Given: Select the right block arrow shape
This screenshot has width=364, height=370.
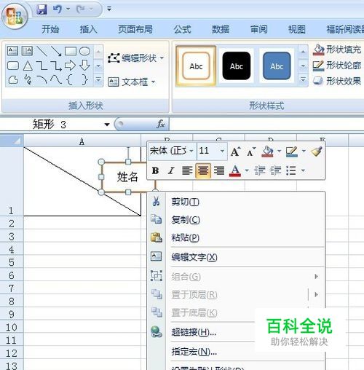Looking at the screenshot, I should [x=70, y=66].
